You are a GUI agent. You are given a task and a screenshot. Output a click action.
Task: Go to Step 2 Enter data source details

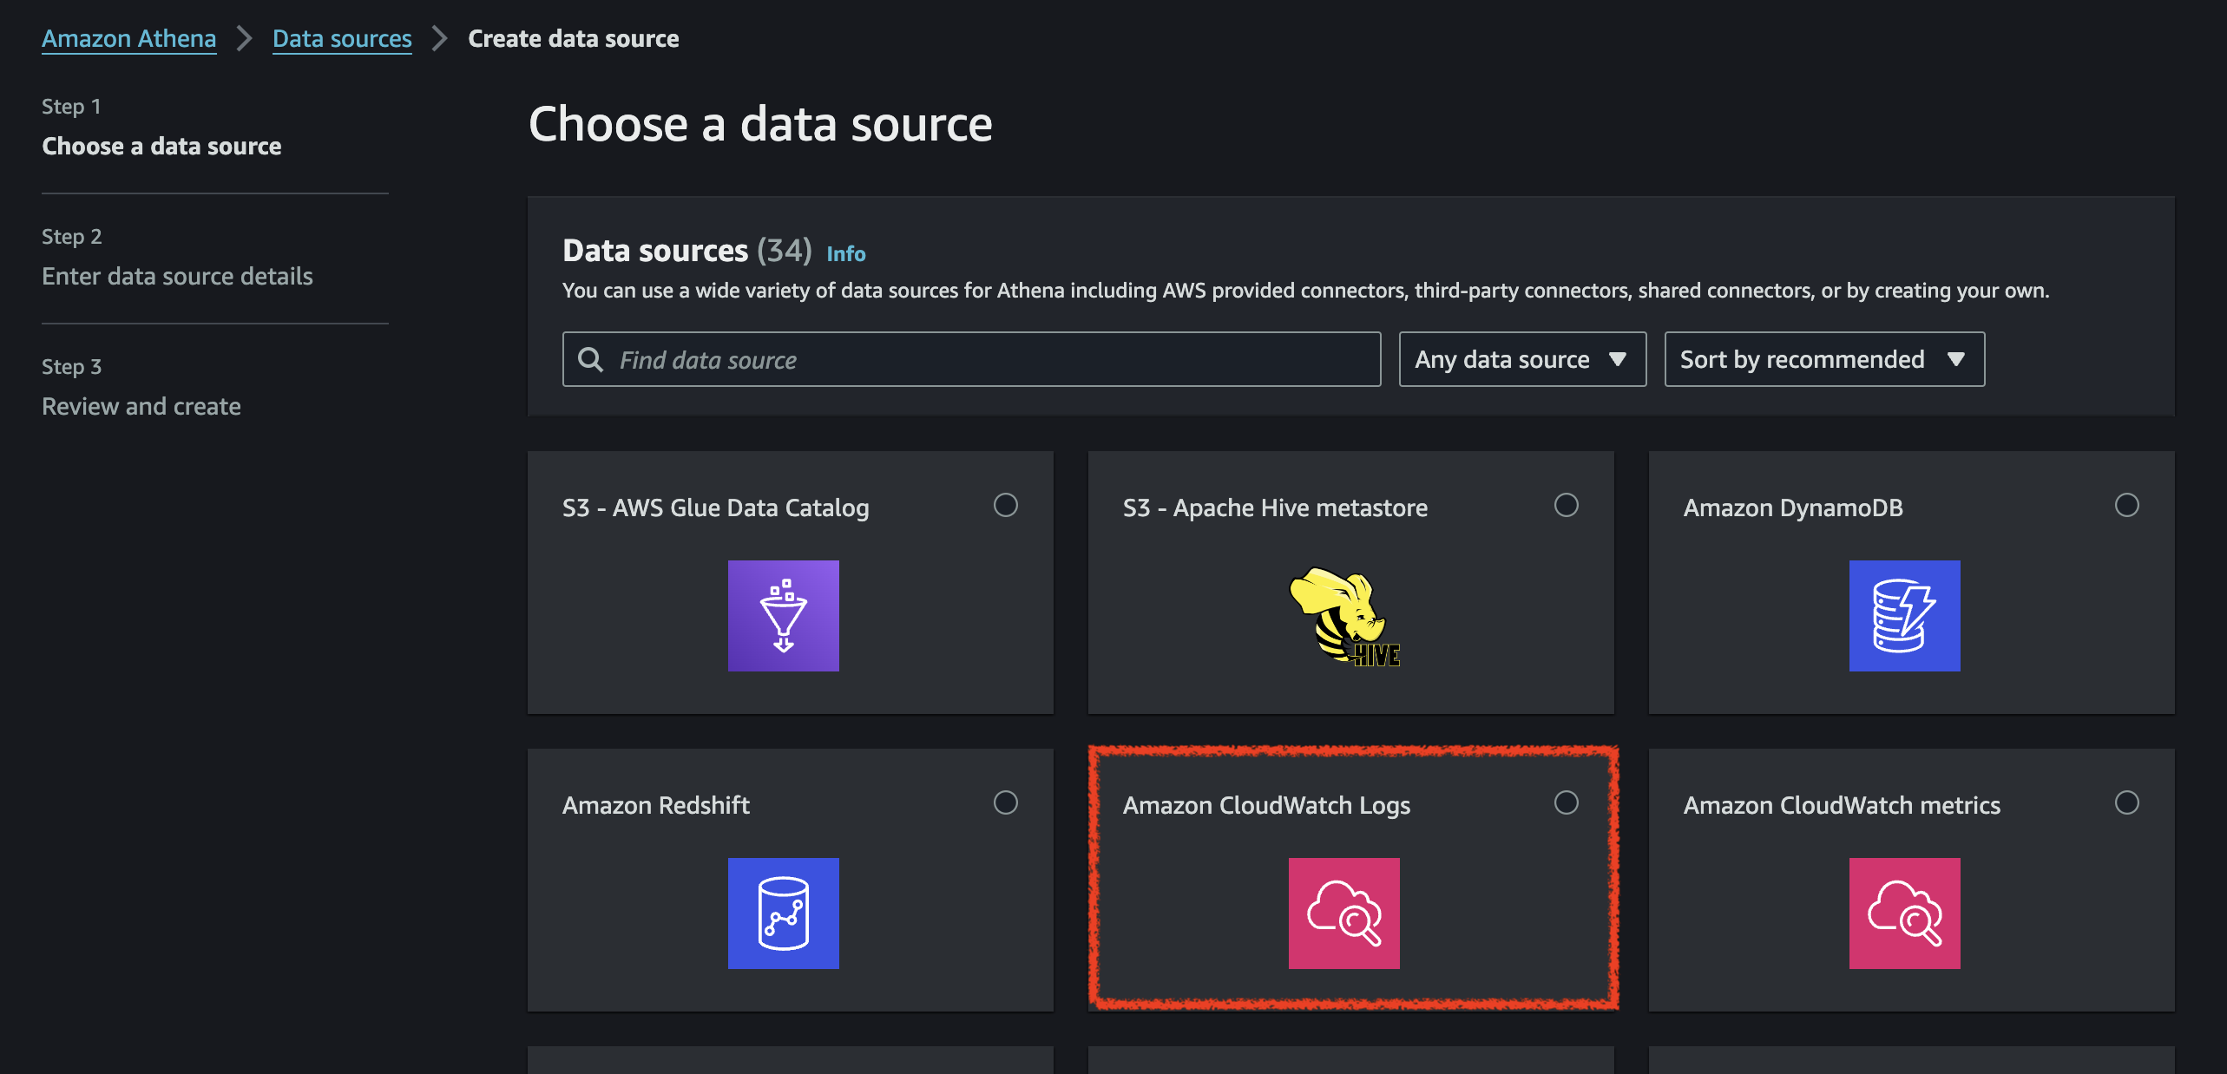tap(177, 276)
